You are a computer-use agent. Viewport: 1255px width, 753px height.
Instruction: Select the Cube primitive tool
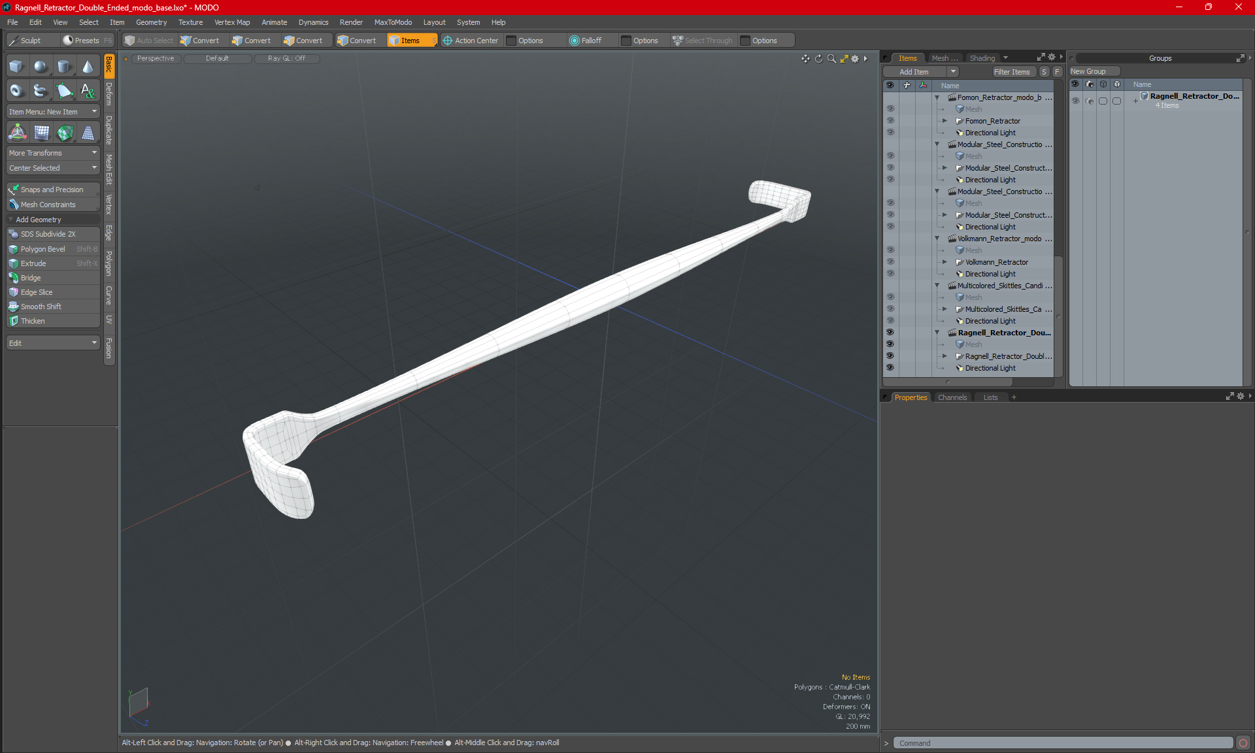point(16,66)
